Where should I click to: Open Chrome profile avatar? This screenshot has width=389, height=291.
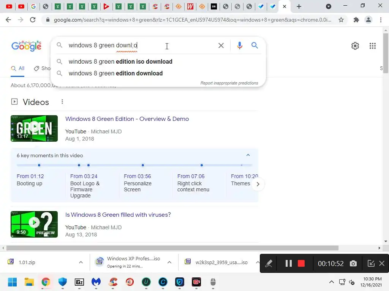[368, 20]
